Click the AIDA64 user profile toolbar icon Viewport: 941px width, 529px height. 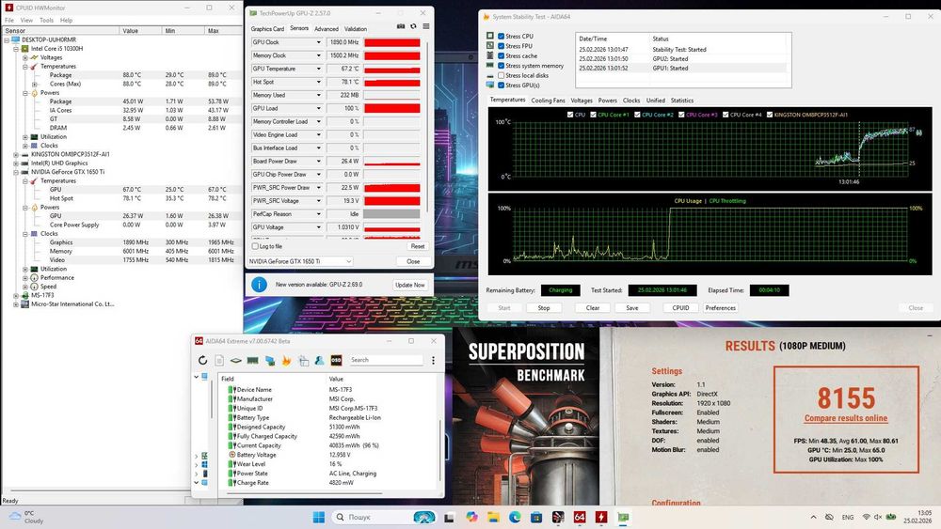tap(319, 360)
